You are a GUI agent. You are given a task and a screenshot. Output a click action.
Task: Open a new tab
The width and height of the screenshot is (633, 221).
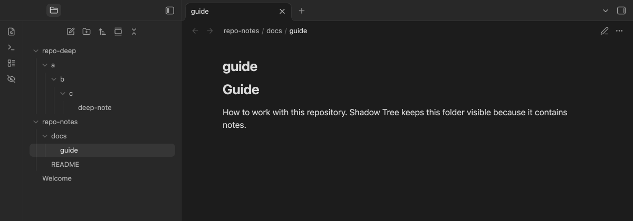302,11
